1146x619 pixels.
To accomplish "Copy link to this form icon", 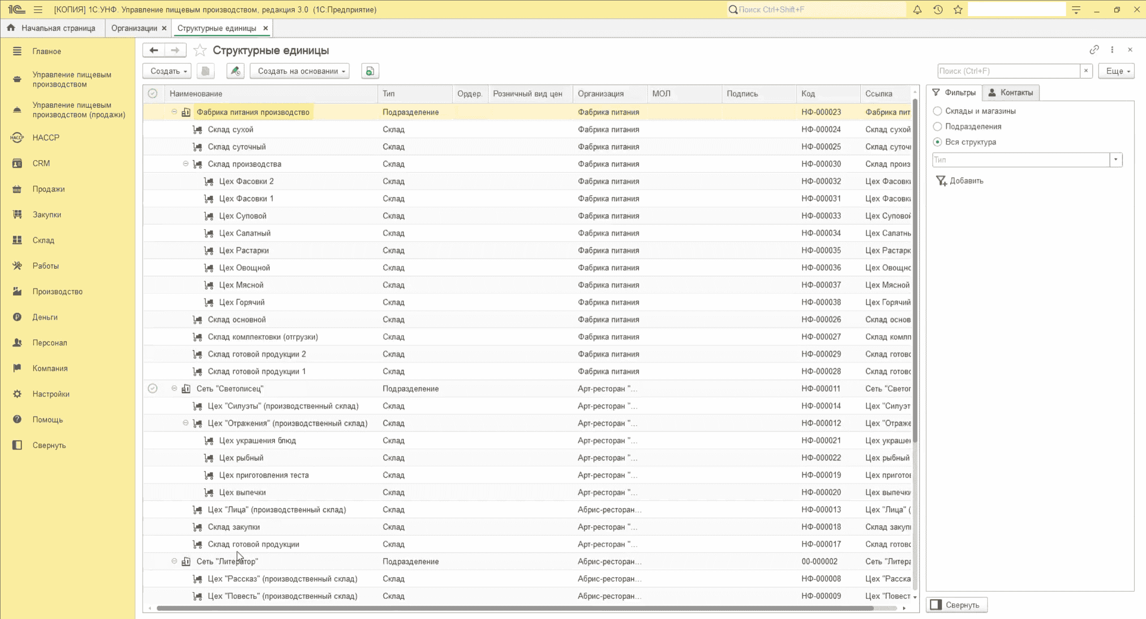I will [1094, 50].
